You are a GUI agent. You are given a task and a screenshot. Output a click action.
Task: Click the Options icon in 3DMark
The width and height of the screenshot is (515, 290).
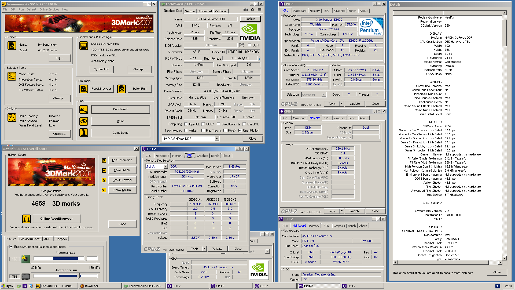(x=12, y=118)
